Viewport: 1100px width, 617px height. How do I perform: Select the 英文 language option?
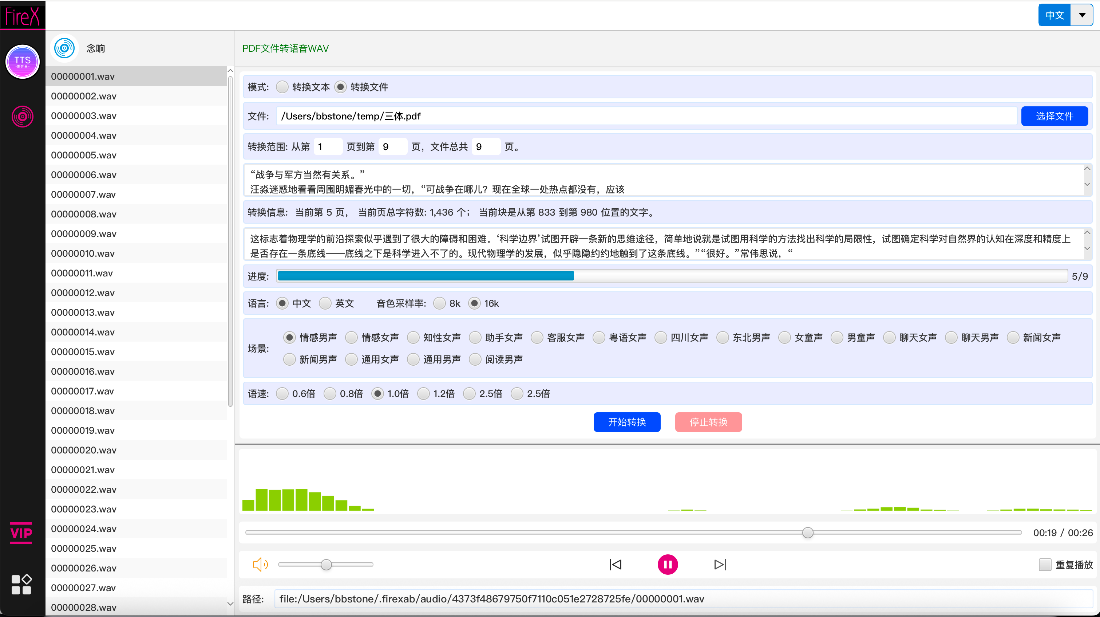[x=325, y=303]
